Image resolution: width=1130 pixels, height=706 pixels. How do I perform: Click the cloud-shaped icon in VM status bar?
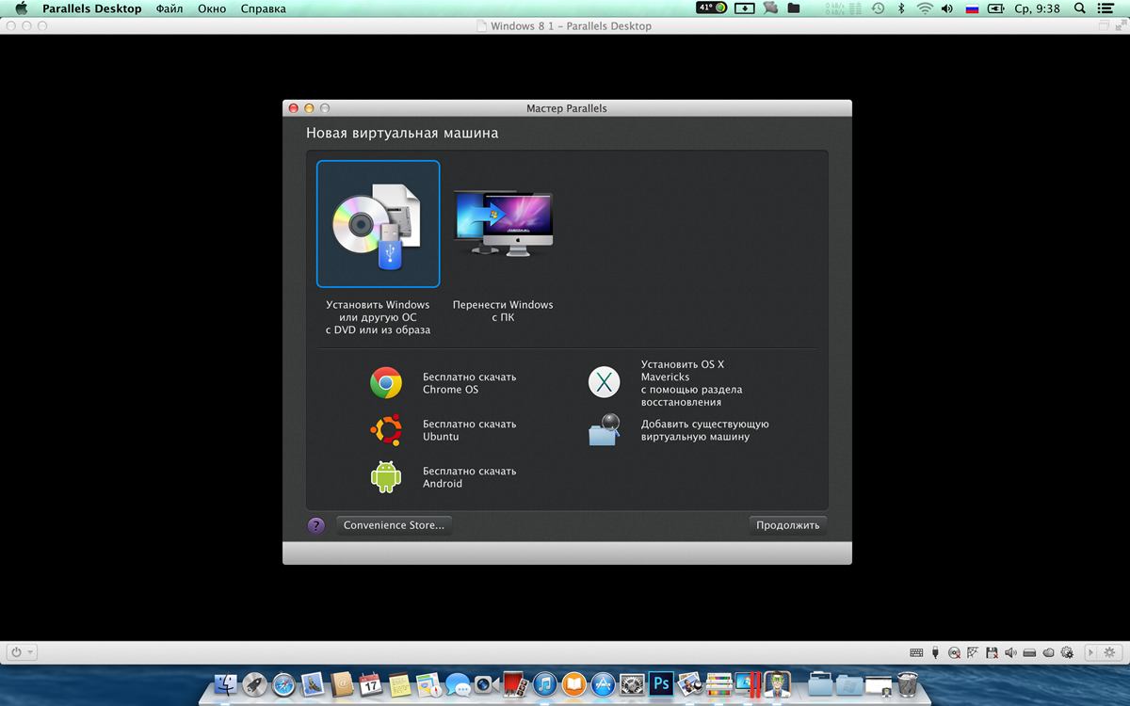click(1048, 652)
